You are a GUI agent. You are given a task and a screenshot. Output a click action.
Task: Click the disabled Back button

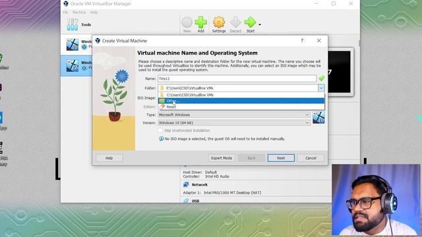251,158
